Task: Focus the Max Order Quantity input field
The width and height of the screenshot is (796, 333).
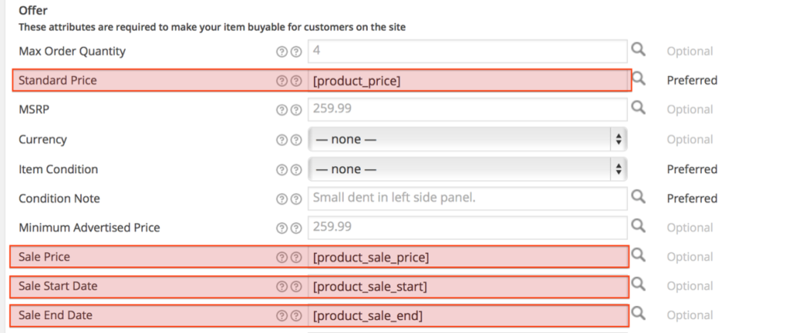Action: coord(467,51)
